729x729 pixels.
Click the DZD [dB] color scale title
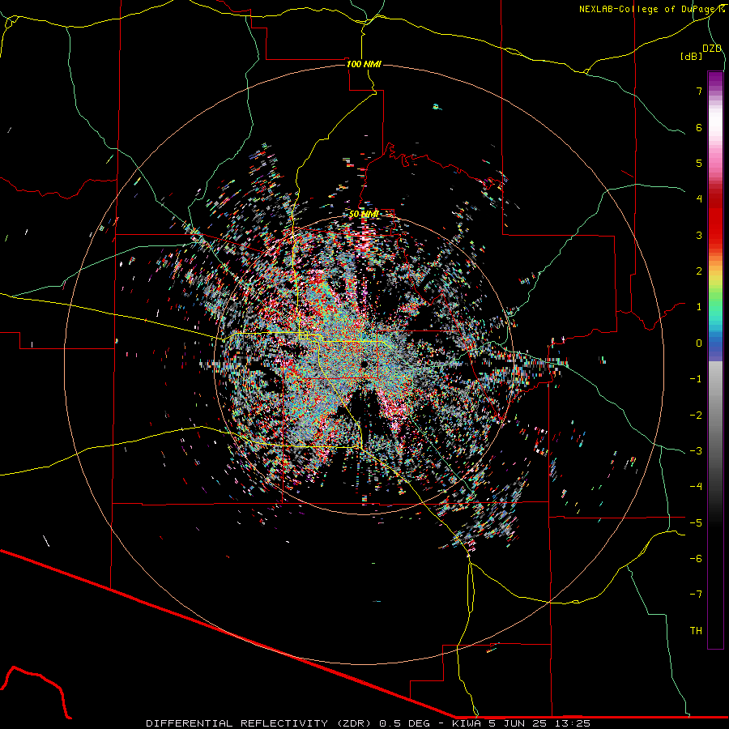tap(701, 52)
